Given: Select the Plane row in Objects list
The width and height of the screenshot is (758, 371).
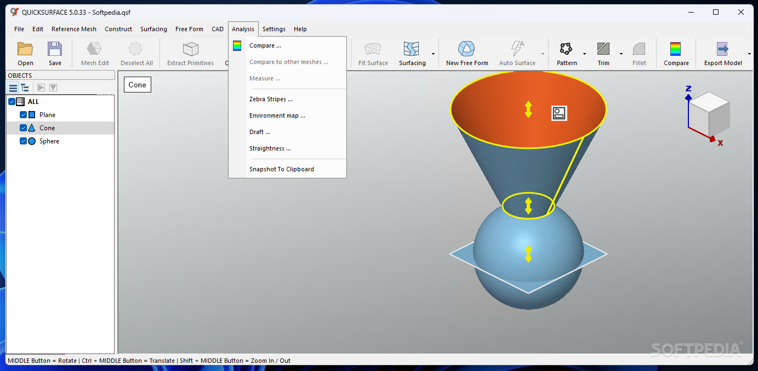Looking at the screenshot, I should tap(60, 115).
